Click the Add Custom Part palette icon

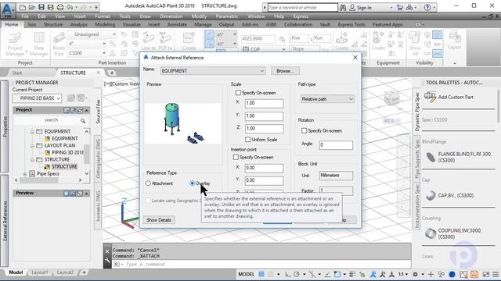(430, 97)
